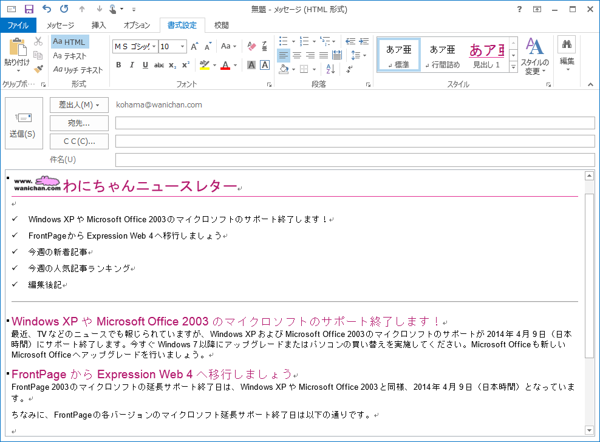Undo the last action with the Undo arrow
The image size is (600, 442).
click(47, 9)
